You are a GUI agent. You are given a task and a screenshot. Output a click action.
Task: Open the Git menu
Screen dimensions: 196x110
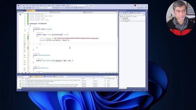tap(30, 5)
